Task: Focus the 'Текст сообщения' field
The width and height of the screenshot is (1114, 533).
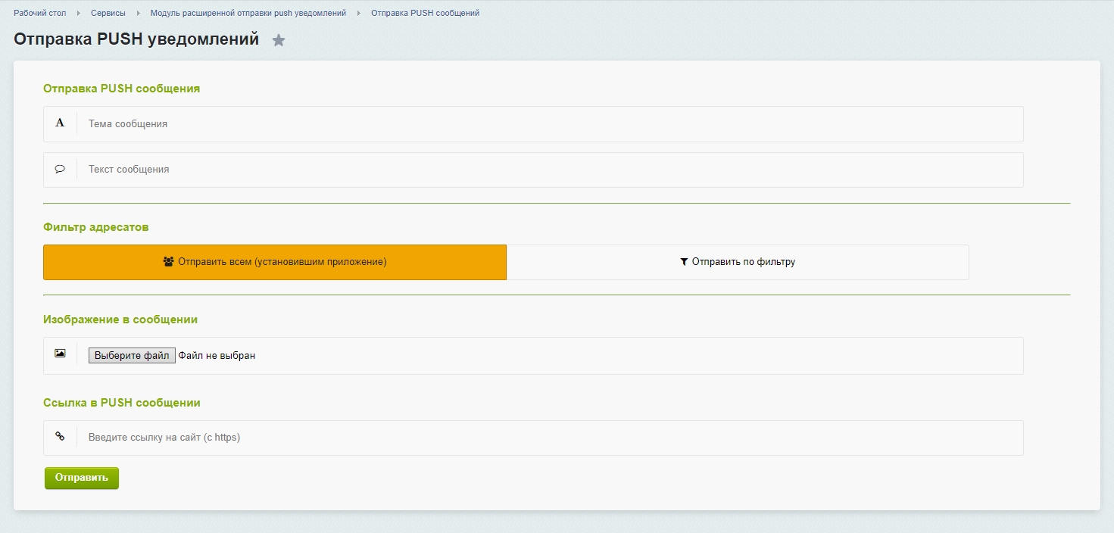Action: [x=549, y=170]
